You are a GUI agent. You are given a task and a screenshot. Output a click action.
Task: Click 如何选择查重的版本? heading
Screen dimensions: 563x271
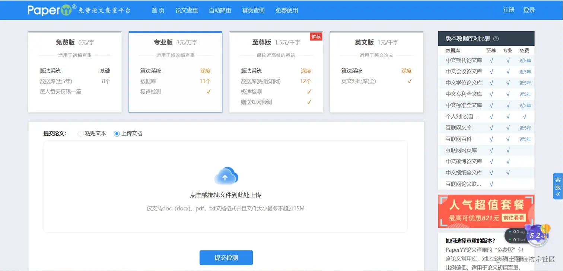pos(470,241)
